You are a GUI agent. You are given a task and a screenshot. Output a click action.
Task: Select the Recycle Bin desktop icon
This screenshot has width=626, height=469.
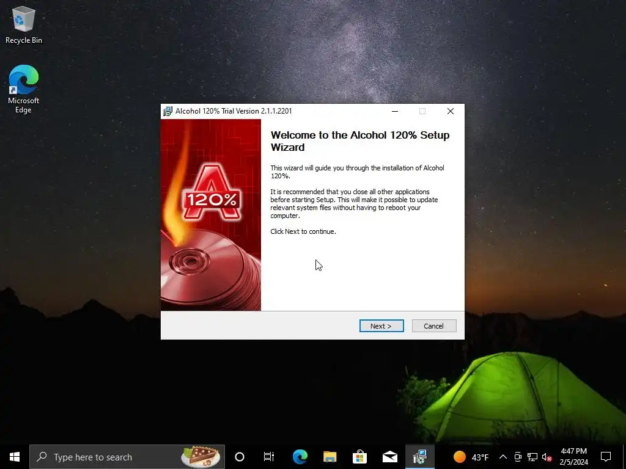(x=24, y=26)
